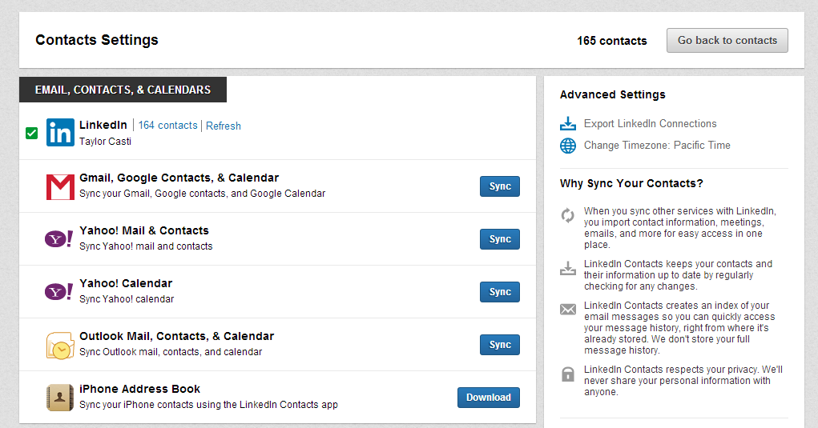
Task: Click the Change Timezone globe icon
Action: pos(568,146)
